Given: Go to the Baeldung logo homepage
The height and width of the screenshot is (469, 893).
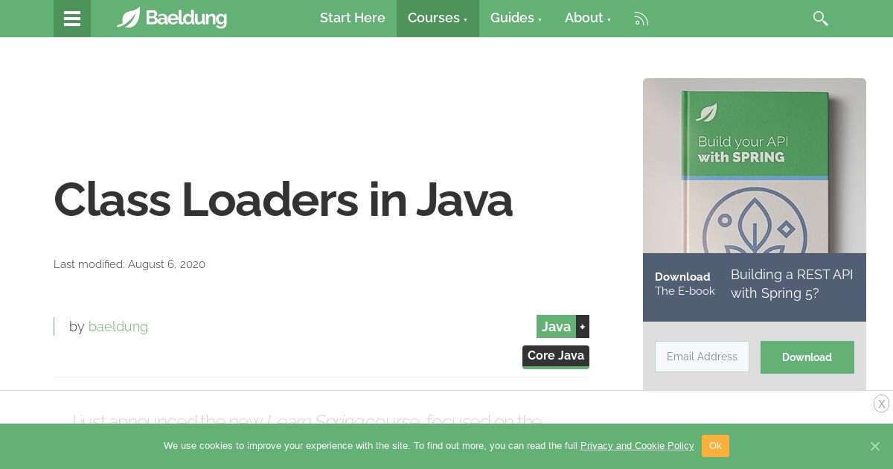Looking at the screenshot, I should (x=172, y=18).
